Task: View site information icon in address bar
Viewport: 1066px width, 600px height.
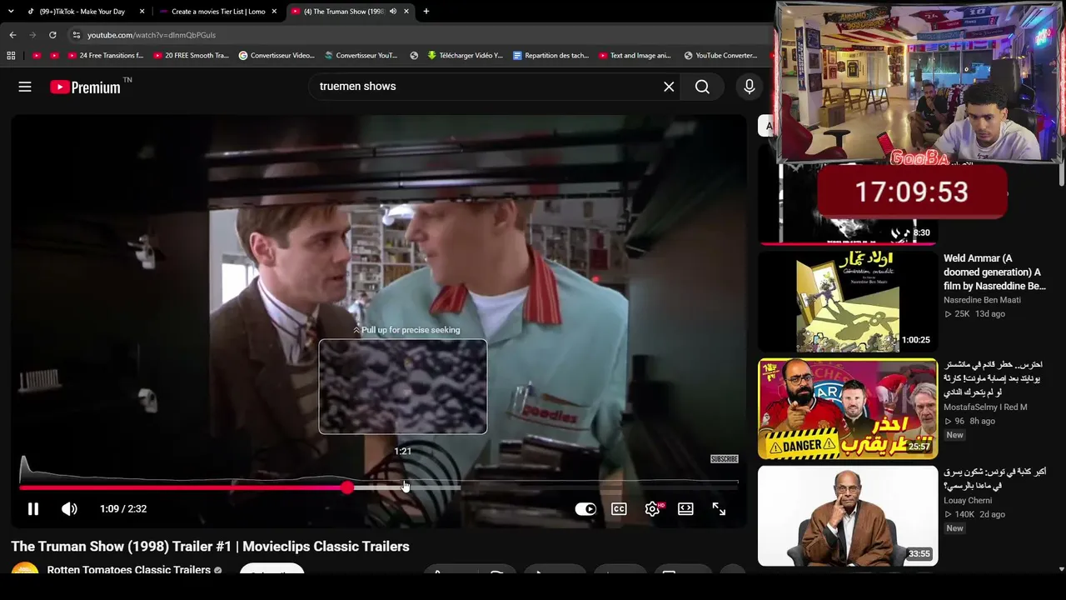Action: [x=76, y=35]
